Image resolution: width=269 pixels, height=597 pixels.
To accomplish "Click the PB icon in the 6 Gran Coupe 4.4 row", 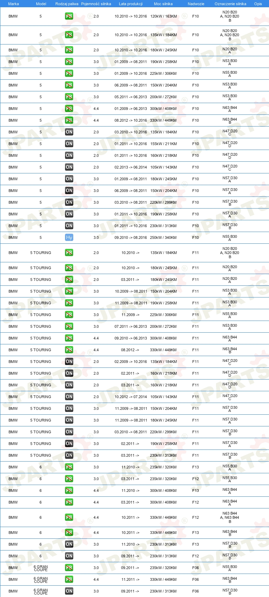I will tap(69, 579).
